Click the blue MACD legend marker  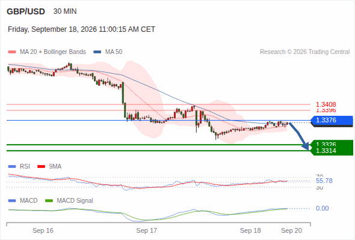(x=12, y=200)
